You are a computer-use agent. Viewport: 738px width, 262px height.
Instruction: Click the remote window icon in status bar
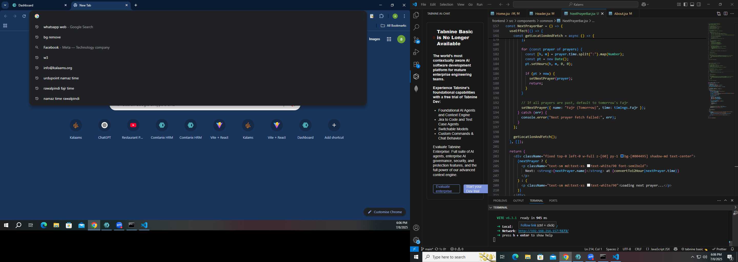pos(414,249)
